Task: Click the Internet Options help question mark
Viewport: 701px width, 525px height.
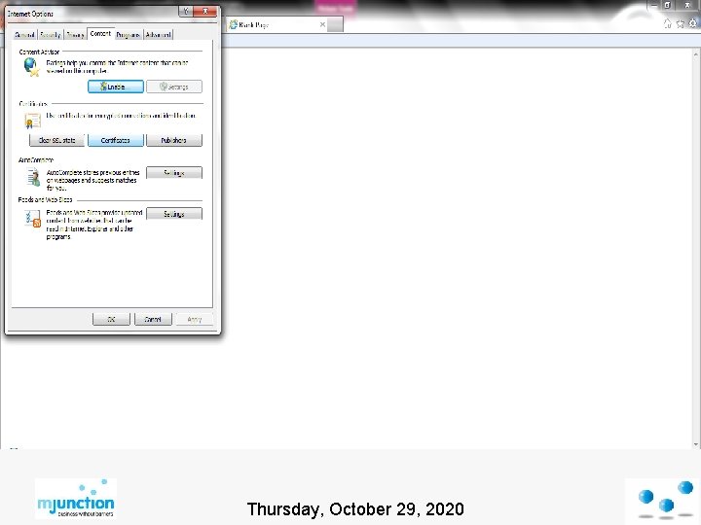Action: pos(186,12)
